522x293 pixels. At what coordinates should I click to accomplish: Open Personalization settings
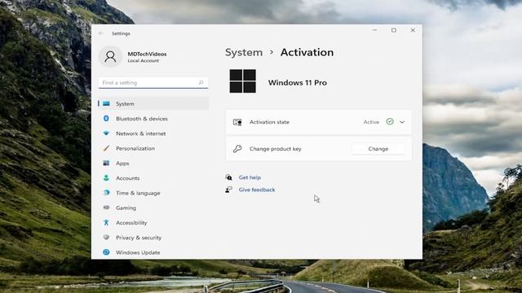153,148
